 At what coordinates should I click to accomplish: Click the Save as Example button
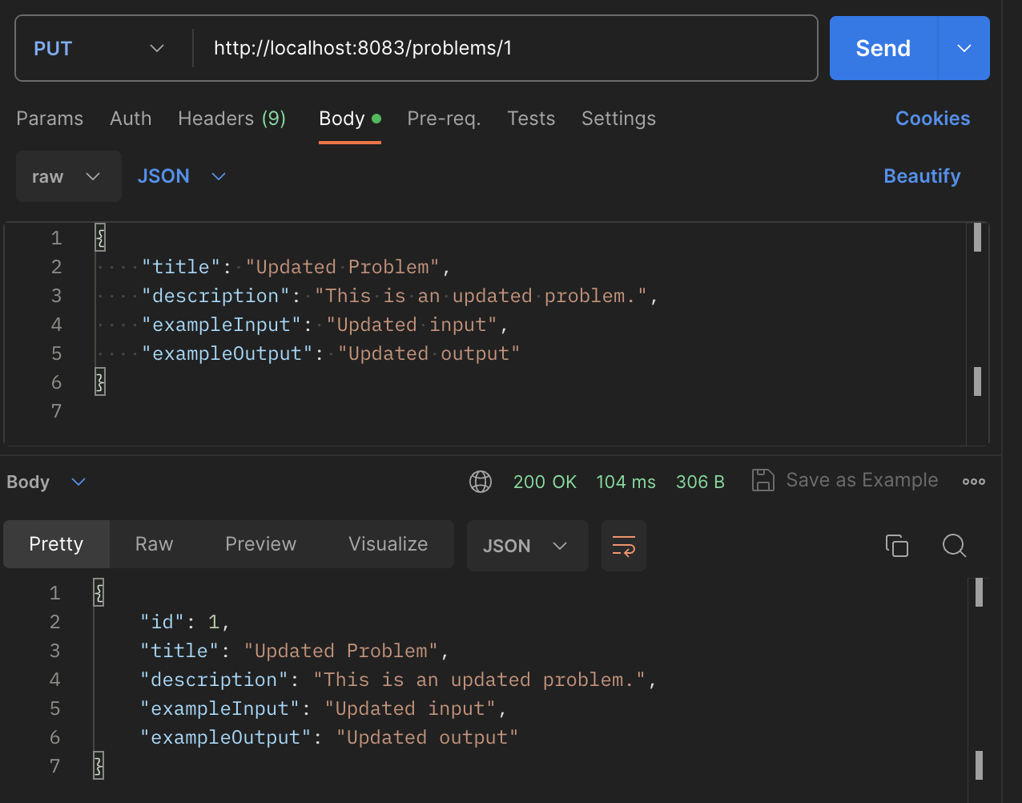click(845, 480)
